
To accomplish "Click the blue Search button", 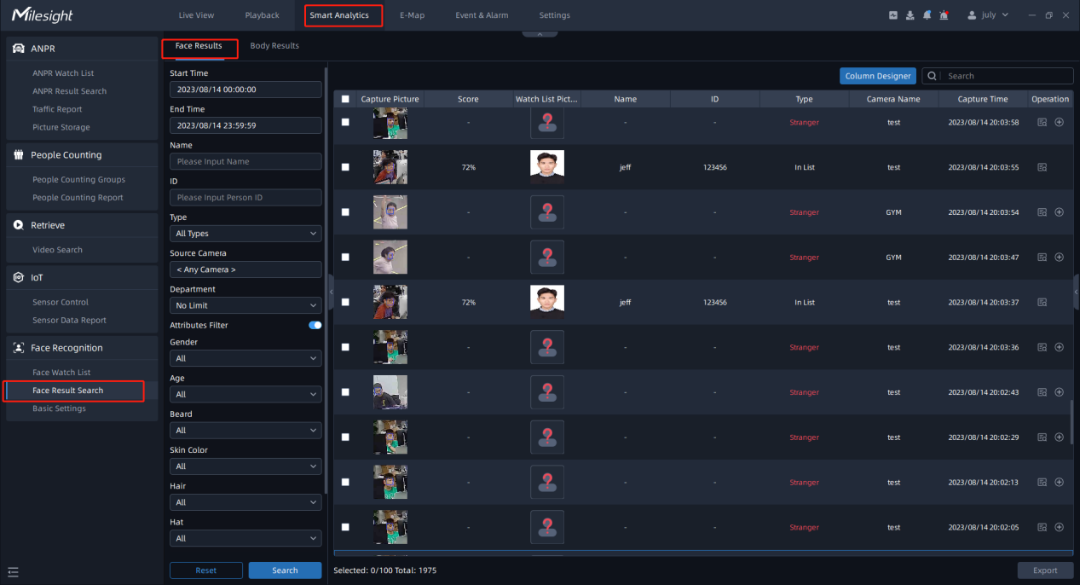I will (x=285, y=571).
